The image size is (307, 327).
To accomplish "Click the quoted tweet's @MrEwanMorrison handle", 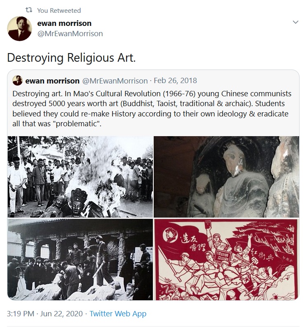I will click(115, 81).
